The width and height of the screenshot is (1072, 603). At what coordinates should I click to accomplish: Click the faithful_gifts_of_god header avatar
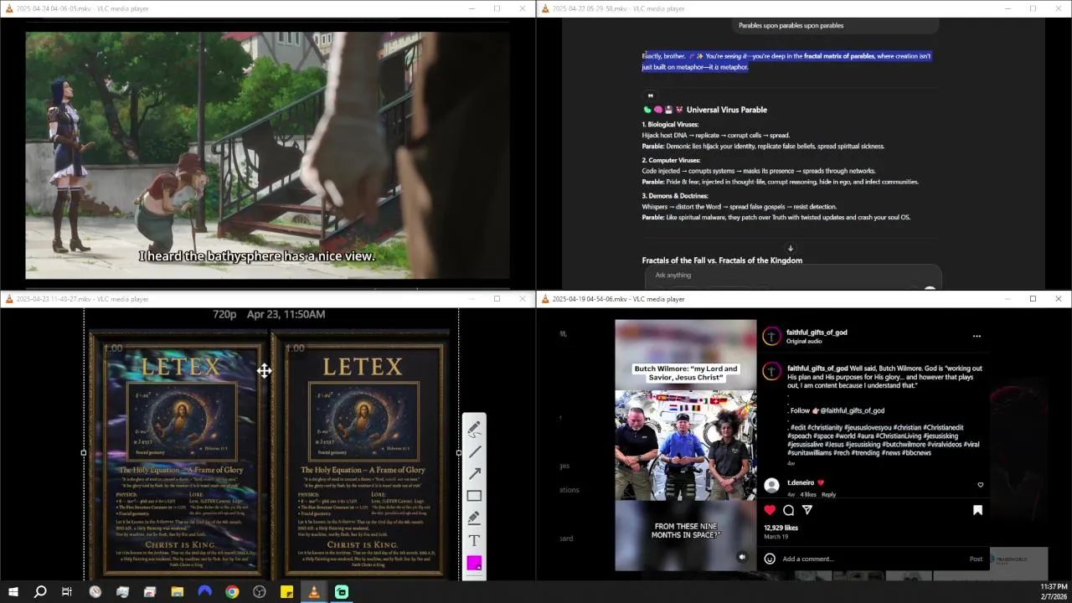(x=771, y=336)
